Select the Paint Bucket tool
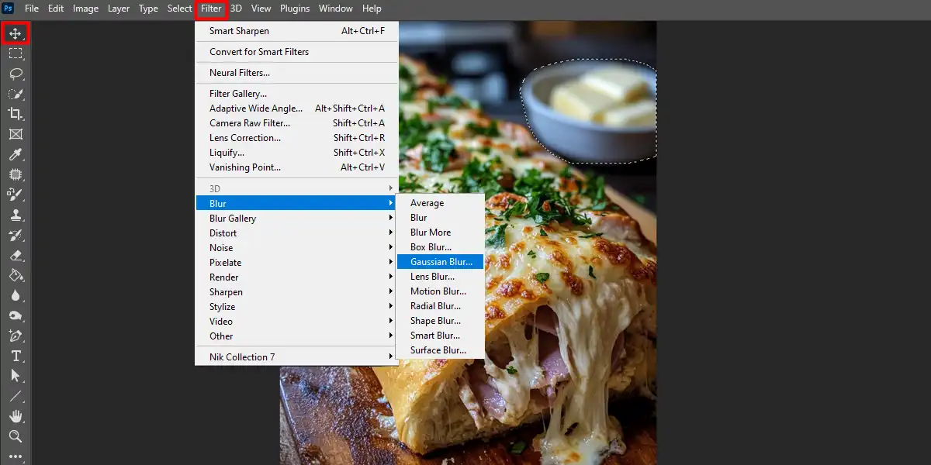The image size is (931, 465). click(16, 275)
